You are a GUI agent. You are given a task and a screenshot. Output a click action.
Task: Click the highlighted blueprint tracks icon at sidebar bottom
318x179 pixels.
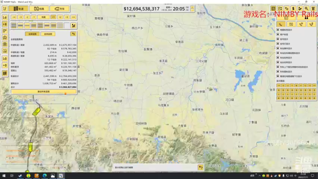pyautogui.click(x=5, y=73)
